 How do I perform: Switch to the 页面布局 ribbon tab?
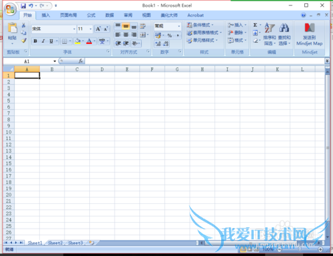[69, 15]
